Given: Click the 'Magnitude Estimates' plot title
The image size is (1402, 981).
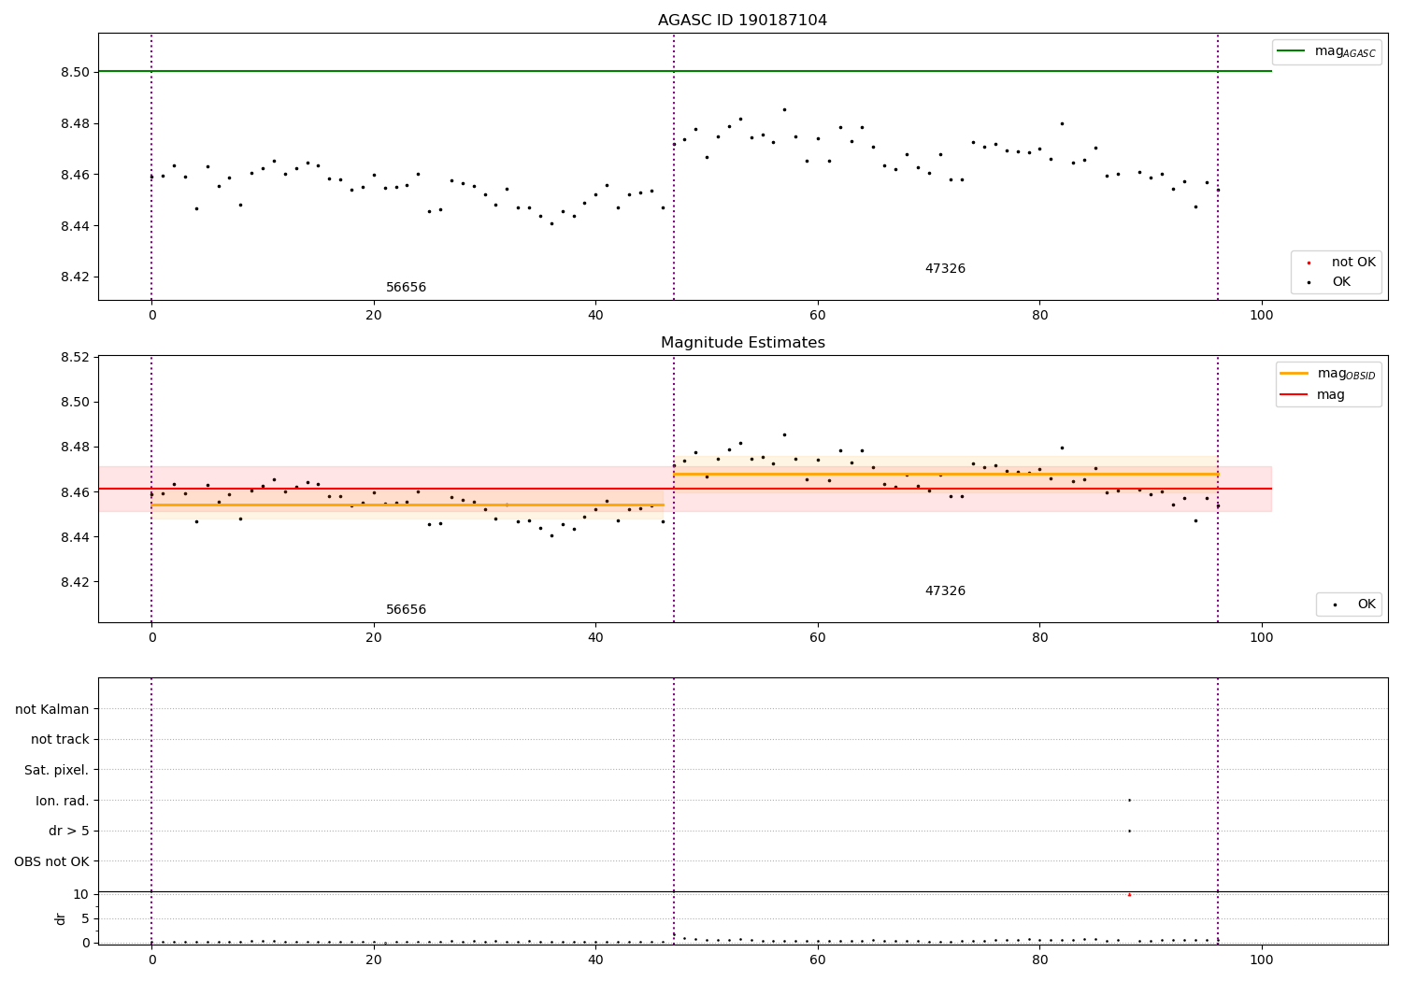Looking at the screenshot, I should 742,343.
